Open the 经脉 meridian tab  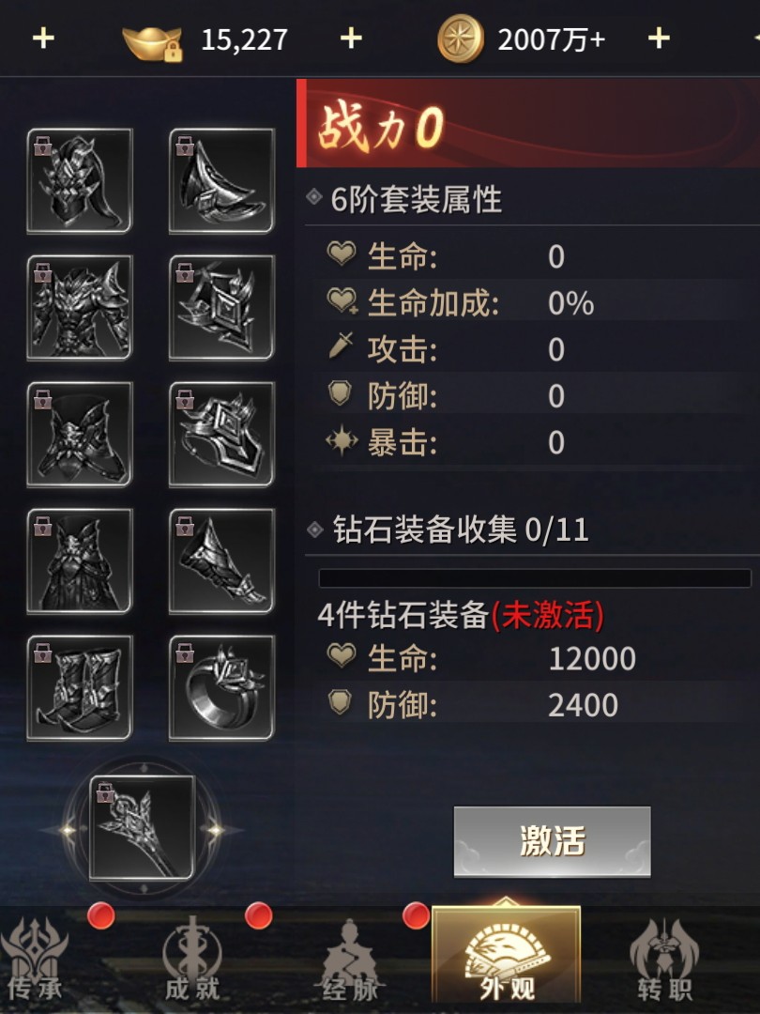pos(350,960)
